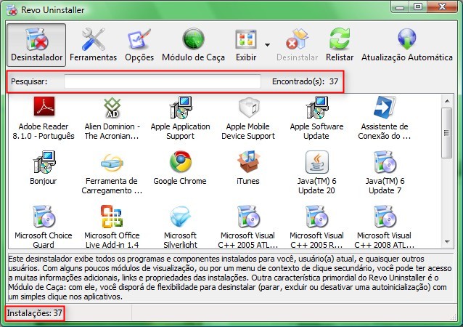Select Ferramenta de Carregamento icon
The width and height of the screenshot is (463, 327).
click(112, 162)
